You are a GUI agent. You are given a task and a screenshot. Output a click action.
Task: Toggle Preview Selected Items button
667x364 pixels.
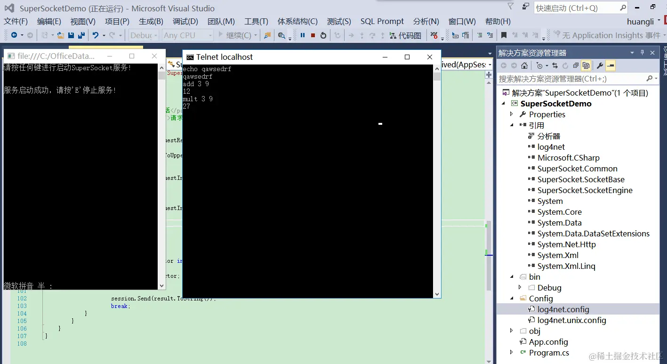pyautogui.click(x=611, y=65)
